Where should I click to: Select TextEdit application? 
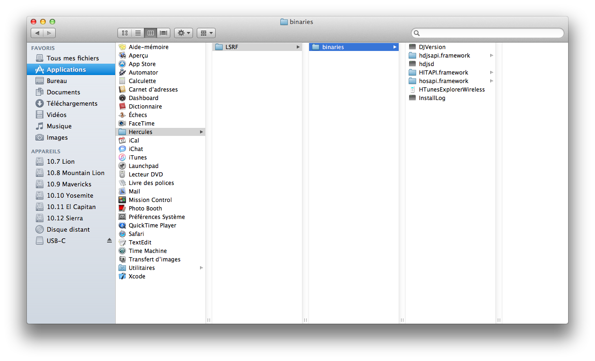click(161, 242)
